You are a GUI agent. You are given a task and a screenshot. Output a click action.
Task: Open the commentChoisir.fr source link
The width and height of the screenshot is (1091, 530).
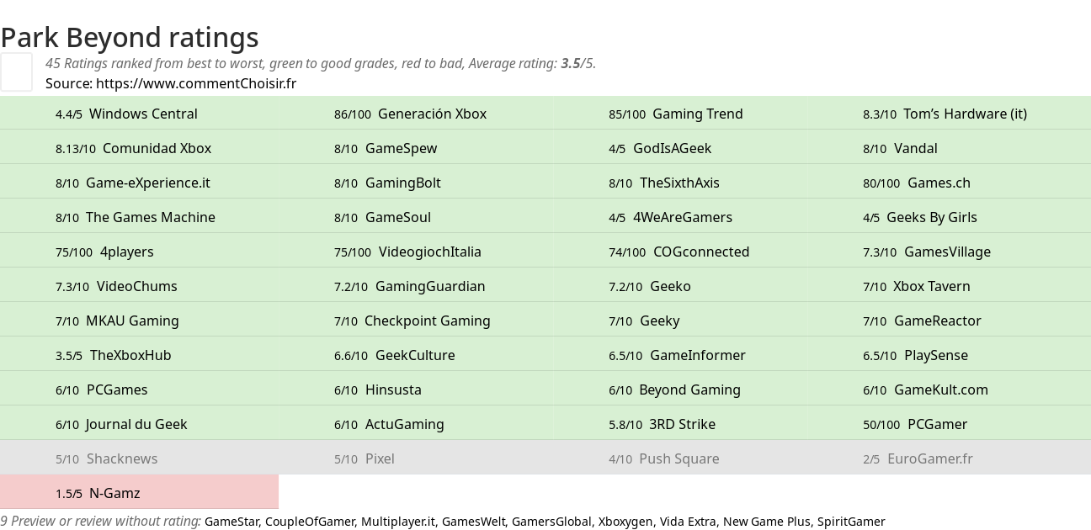click(195, 83)
